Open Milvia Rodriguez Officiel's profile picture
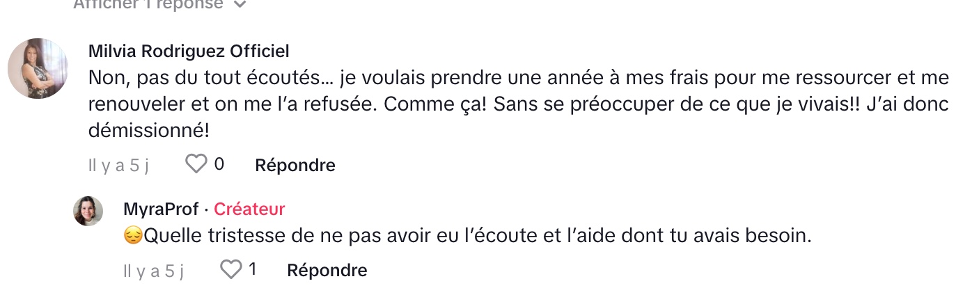972x295 pixels. 38,68
